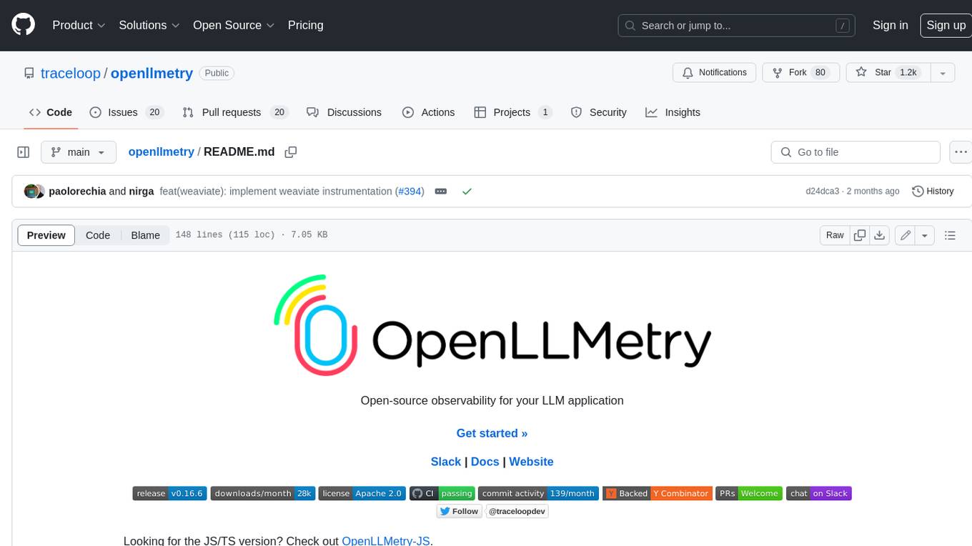
Task: Copy the raw file contents
Action: [x=860, y=235]
